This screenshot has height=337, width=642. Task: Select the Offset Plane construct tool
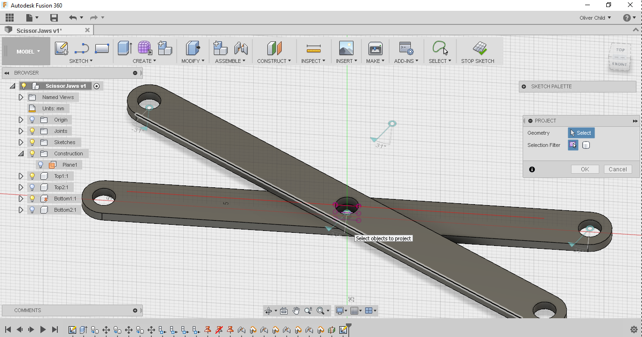[274, 48]
